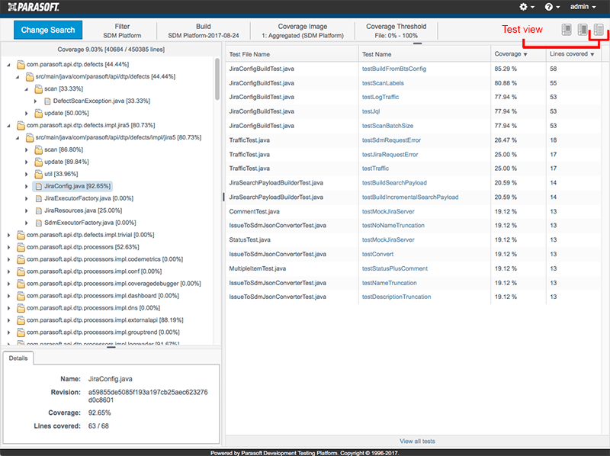
Task: Open the admin user menu
Action: [x=583, y=7]
